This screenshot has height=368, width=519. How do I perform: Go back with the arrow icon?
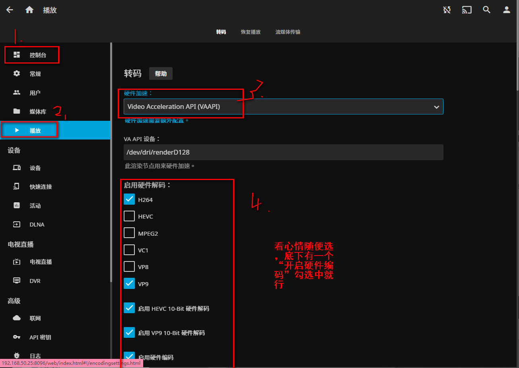tap(10, 10)
